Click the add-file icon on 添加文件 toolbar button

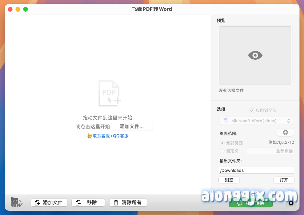pos(37,203)
